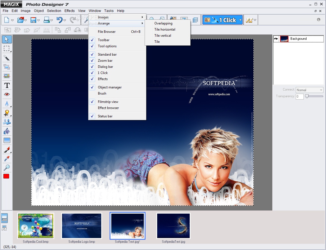Uncheck Tool options in Window menu
This screenshot has height=250, width=326.
(117, 46)
